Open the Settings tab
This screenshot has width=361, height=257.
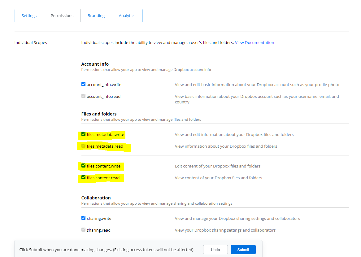pyautogui.click(x=29, y=15)
